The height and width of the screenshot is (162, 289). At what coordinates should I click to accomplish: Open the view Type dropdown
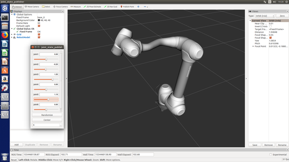265,16
